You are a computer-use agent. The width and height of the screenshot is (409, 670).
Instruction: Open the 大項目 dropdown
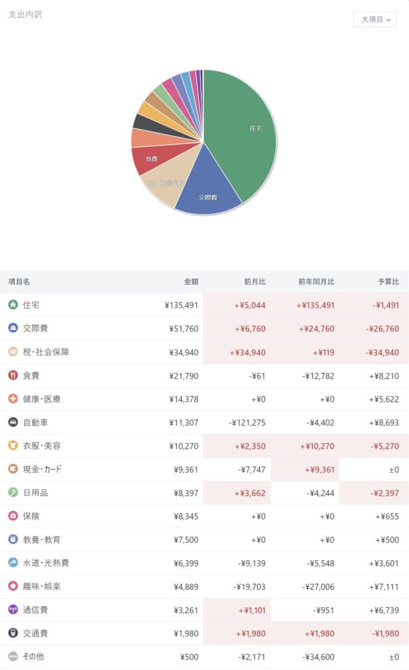(375, 20)
